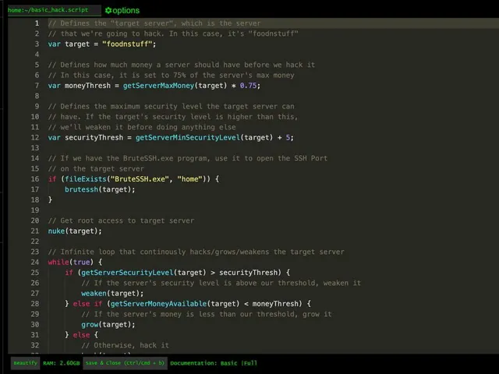499x374 pixels.
Task: Click comment starting "// Infinite loop that continously"
Action: pos(196,252)
